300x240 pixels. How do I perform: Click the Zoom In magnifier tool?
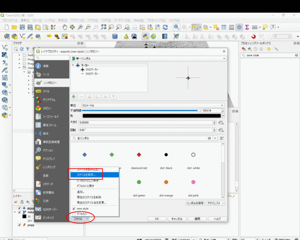(80, 27)
